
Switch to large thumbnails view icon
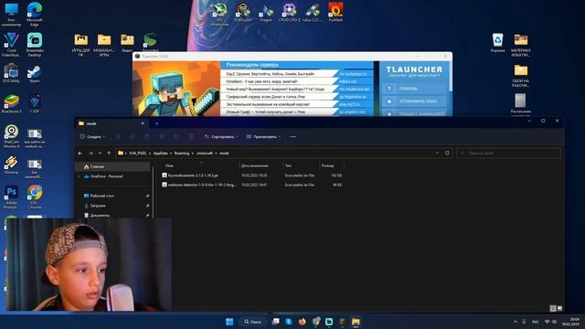click(x=559, y=308)
